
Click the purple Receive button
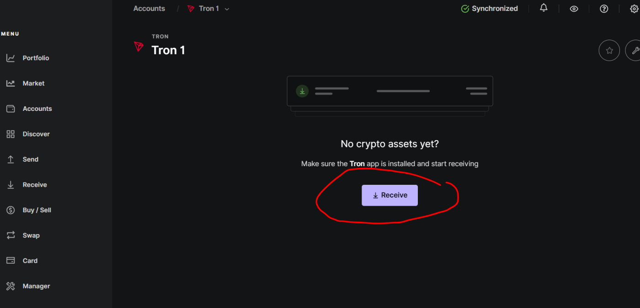[x=389, y=195]
